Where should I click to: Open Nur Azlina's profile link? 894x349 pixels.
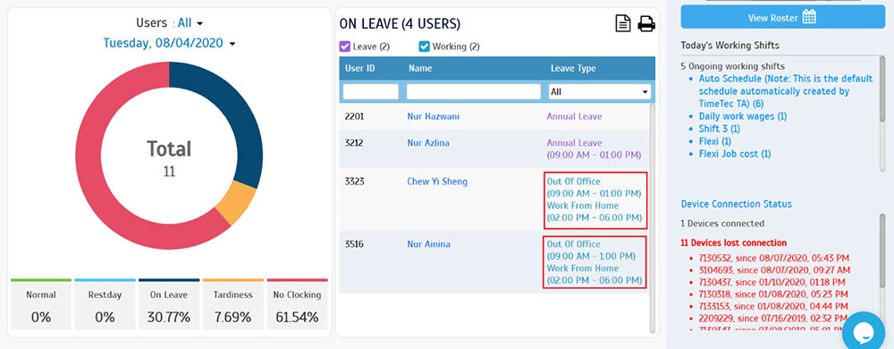428,142
